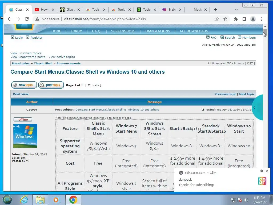Click the Register link
The height and width of the screenshot is (205, 273).
click(x=36, y=37)
